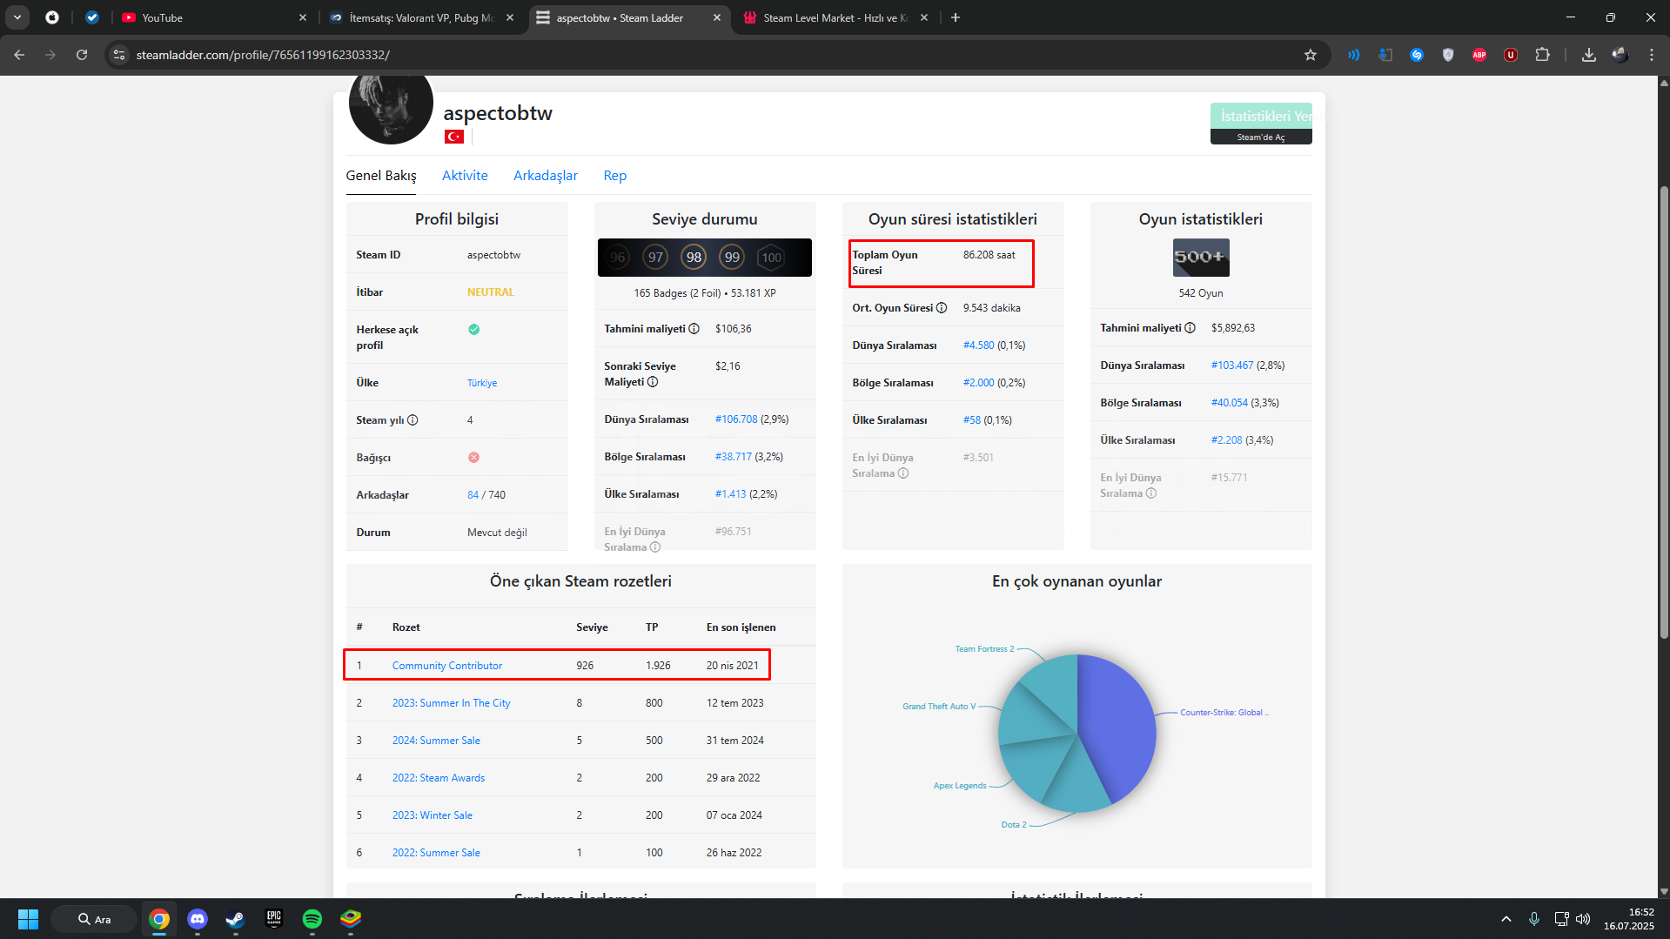Click the uBlock Origin extension icon
Image resolution: width=1670 pixels, height=939 pixels.
[x=1511, y=55]
